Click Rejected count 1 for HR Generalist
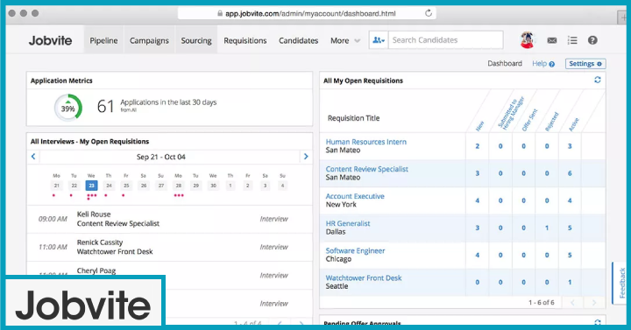The height and width of the screenshot is (330, 631). pos(547,228)
